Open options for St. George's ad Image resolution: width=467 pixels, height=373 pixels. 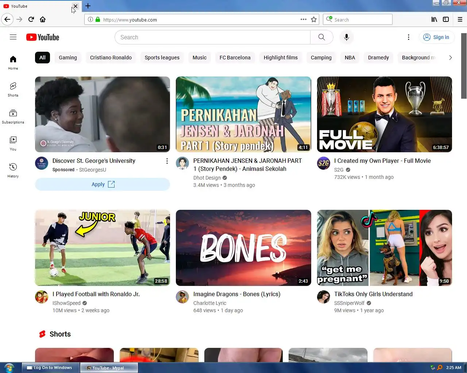tap(167, 161)
